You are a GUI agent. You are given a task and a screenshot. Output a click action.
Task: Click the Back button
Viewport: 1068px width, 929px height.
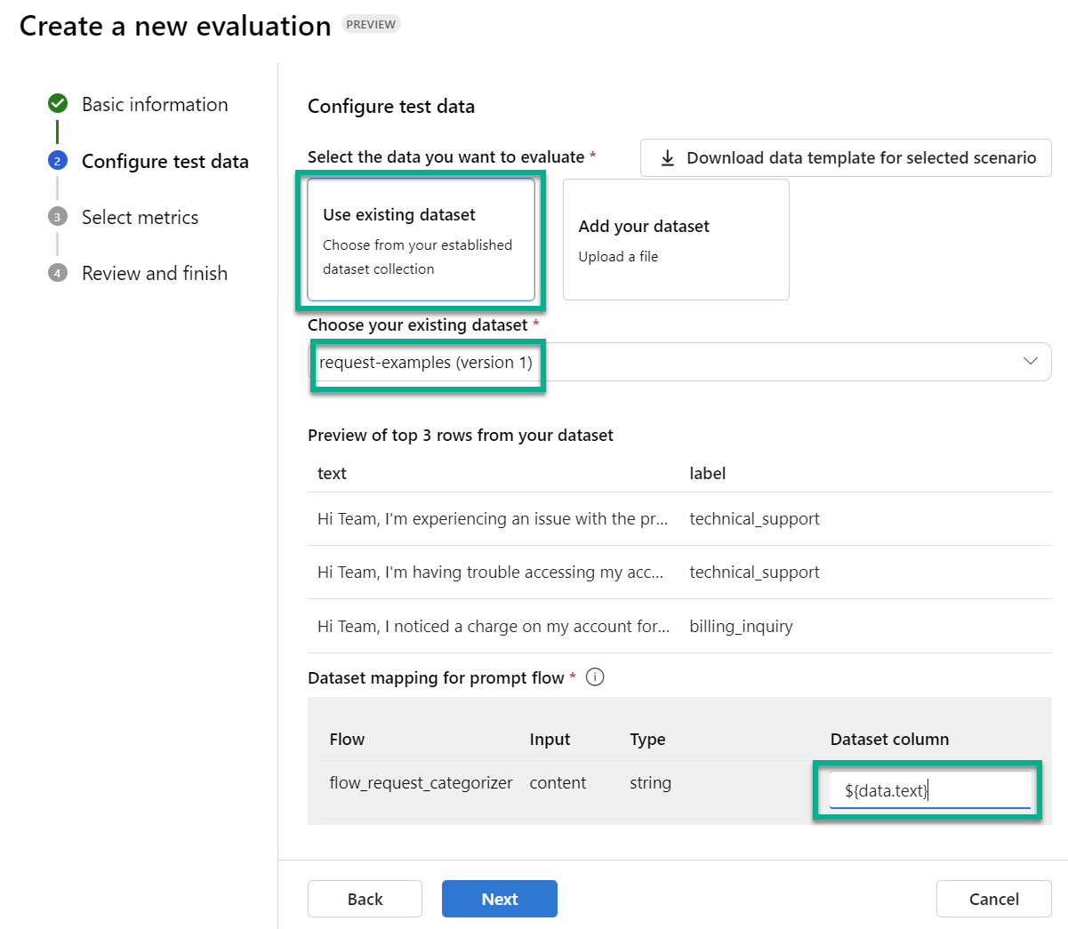point(365,899)
